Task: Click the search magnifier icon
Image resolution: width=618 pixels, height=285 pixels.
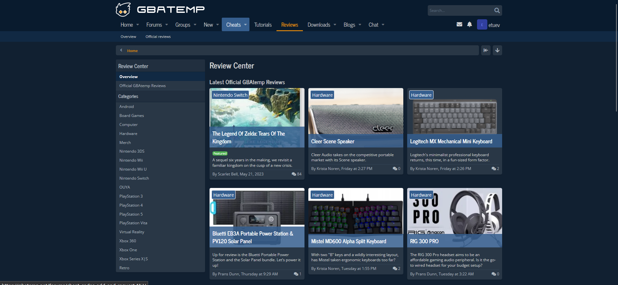Action: point(497,11)
